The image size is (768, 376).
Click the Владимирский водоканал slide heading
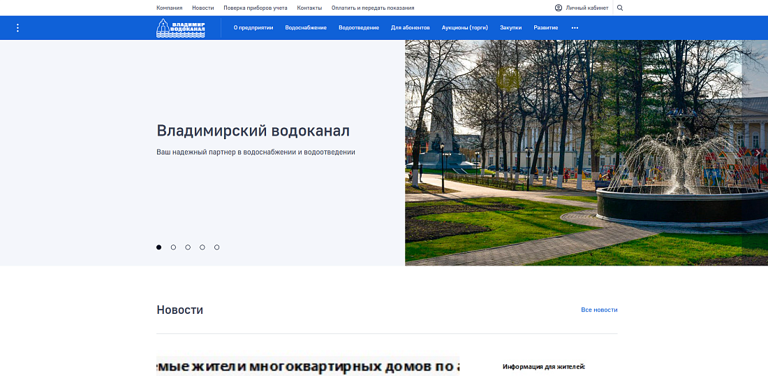253,131
